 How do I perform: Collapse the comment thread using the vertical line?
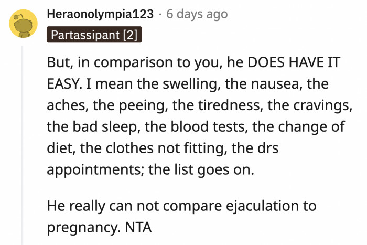pyautogui.click(x=22, y=145)
